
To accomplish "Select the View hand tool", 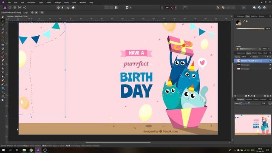I will [3, 17].
